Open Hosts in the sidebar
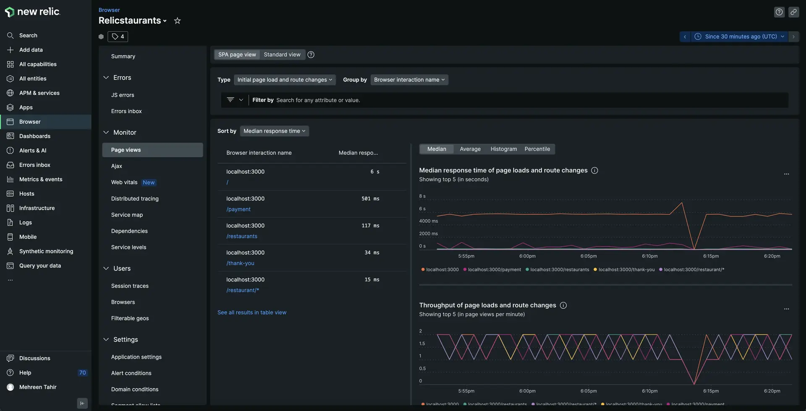The width and height of the screenshot is (806, 411). (x=27, y=194)
